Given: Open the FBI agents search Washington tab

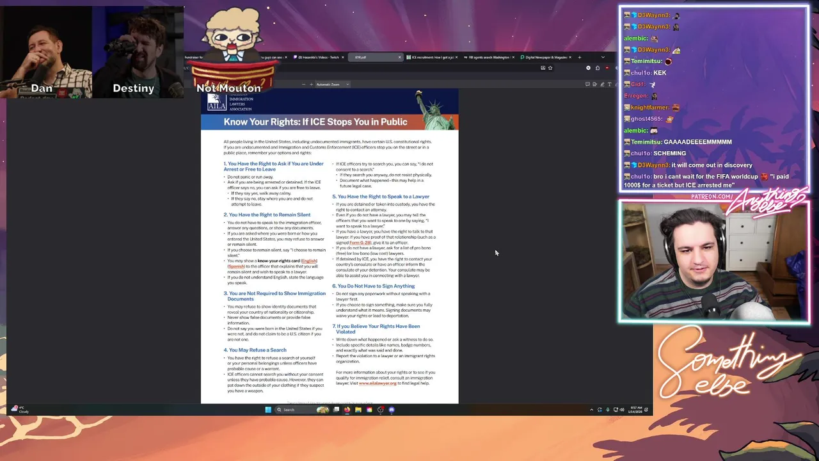Looking at the screenshot, I should coord(489,57).
